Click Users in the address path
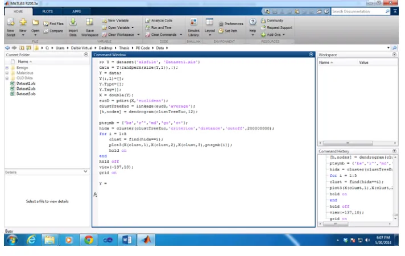Image resolution: width=405 pixels, height=256 pixels. (x=60, y=48)
